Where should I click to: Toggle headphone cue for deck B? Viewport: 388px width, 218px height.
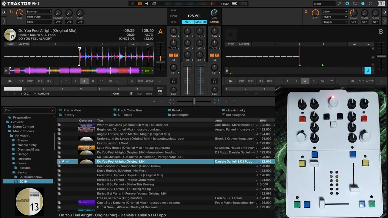point(214,81)
